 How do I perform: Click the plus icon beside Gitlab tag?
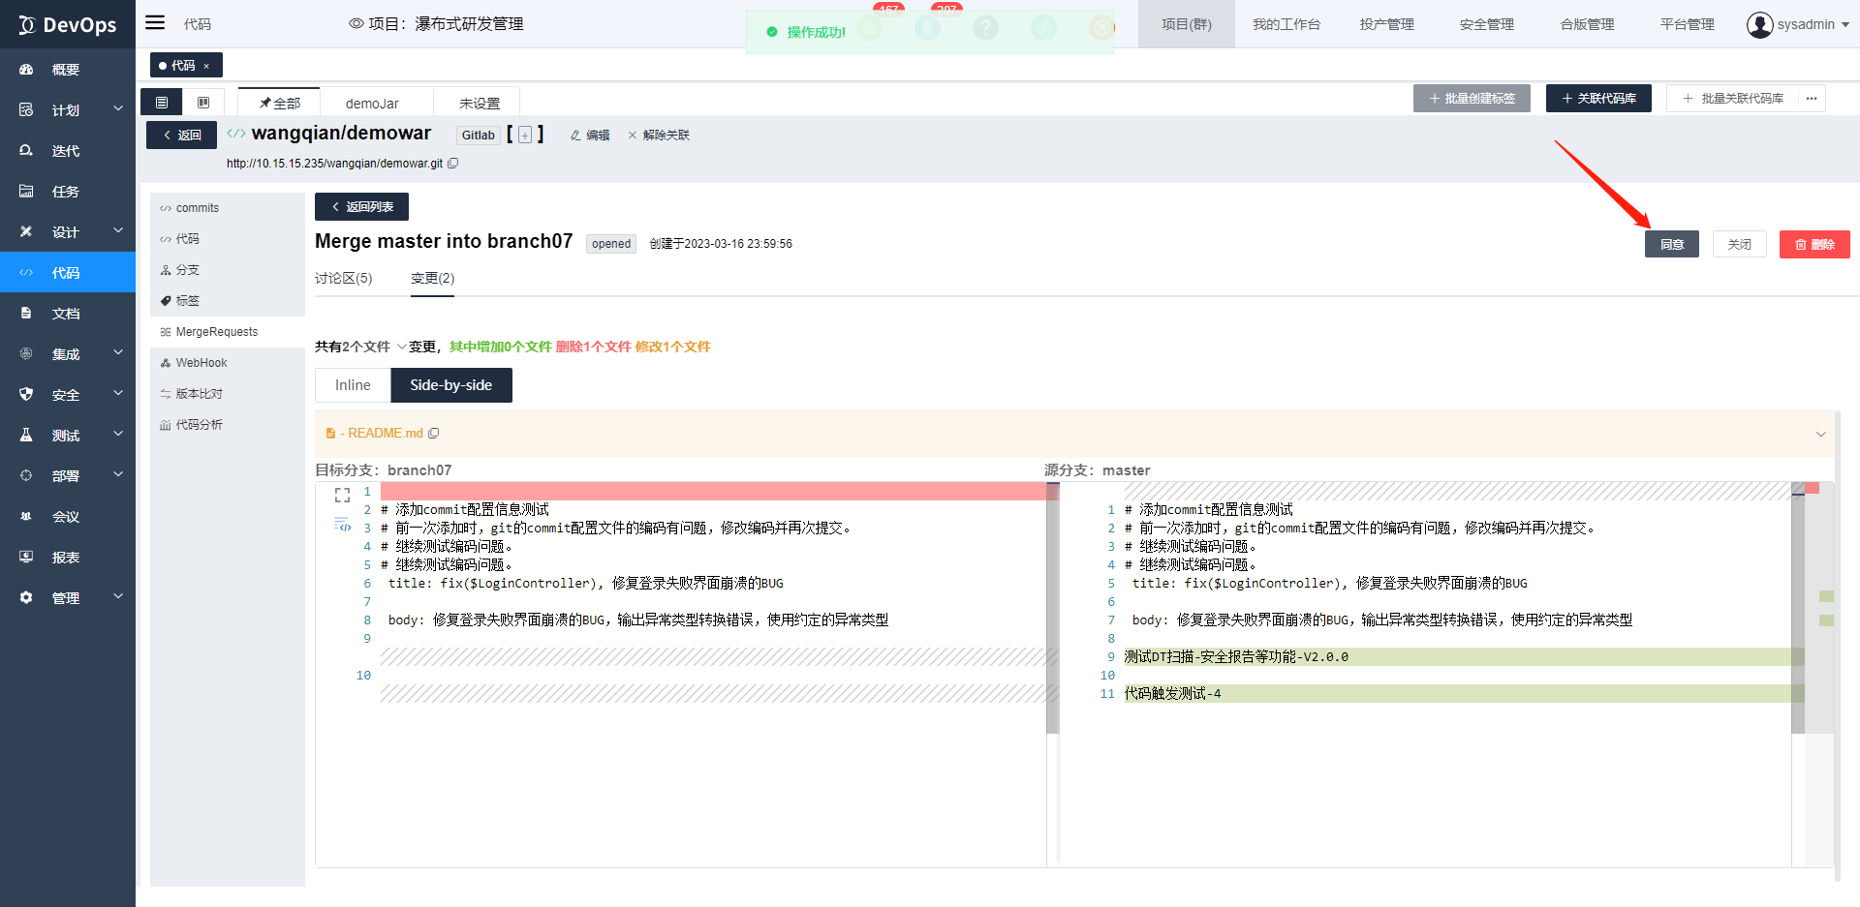pyautogui.click(x=525, y=136)
